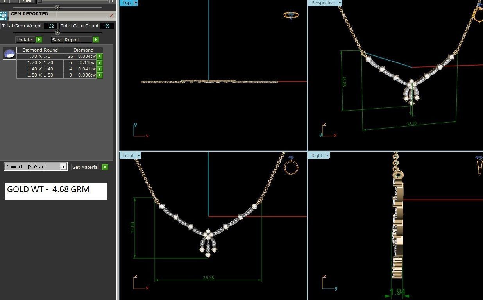Collapse the section using the up-arrow expander below totals
The width and height of the screenshot is (483, 300).
point(57,33)
